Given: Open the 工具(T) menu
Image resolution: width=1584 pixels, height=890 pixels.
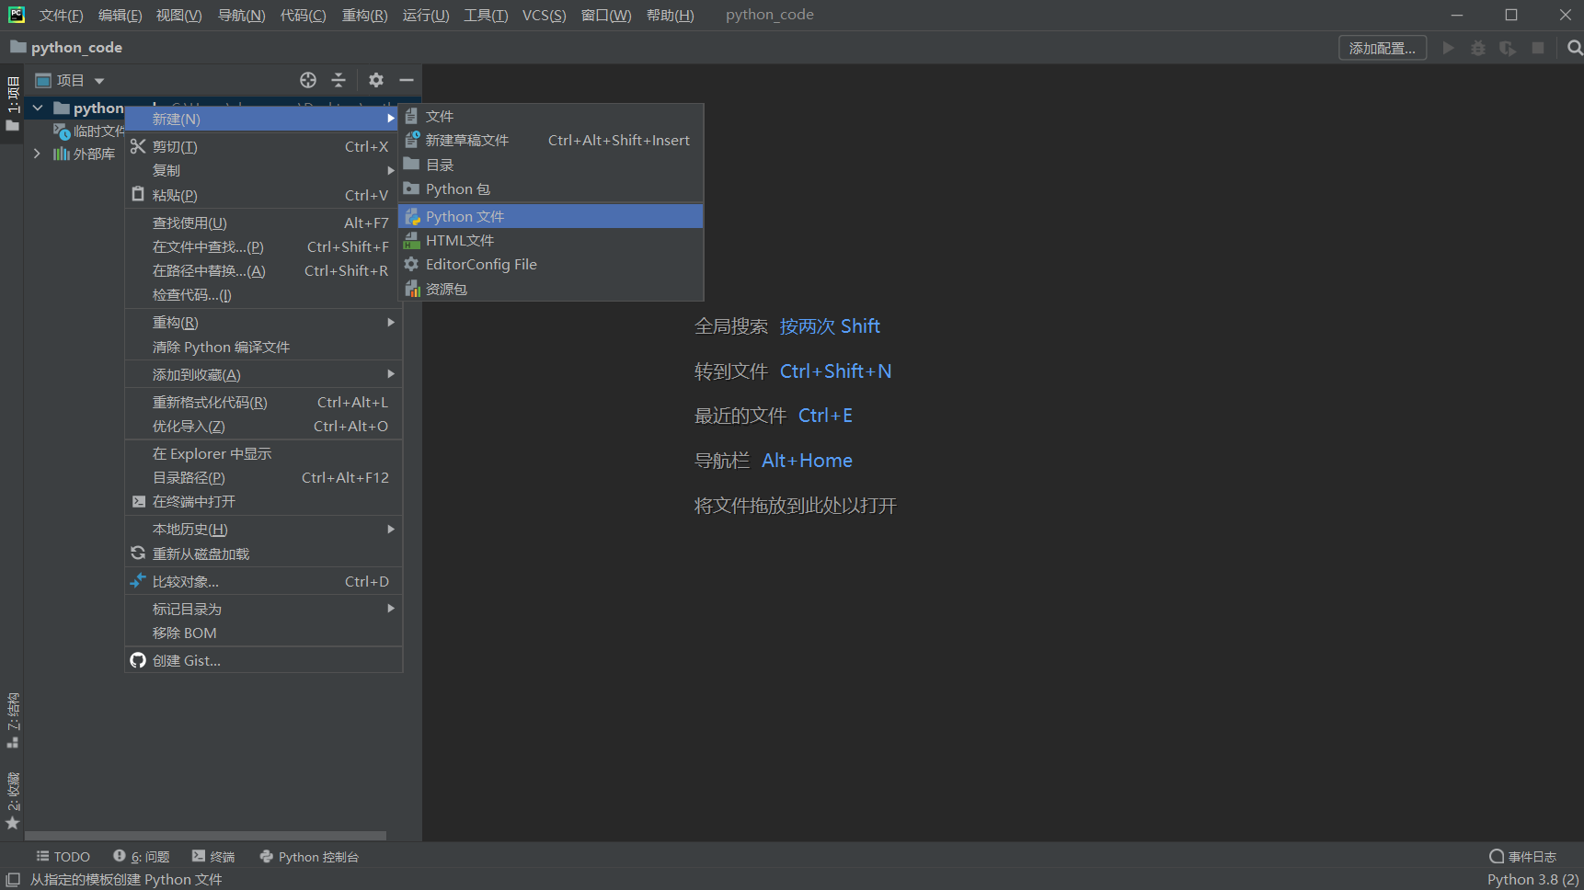Looking at the screenshot, I should [x=485, y=15].
